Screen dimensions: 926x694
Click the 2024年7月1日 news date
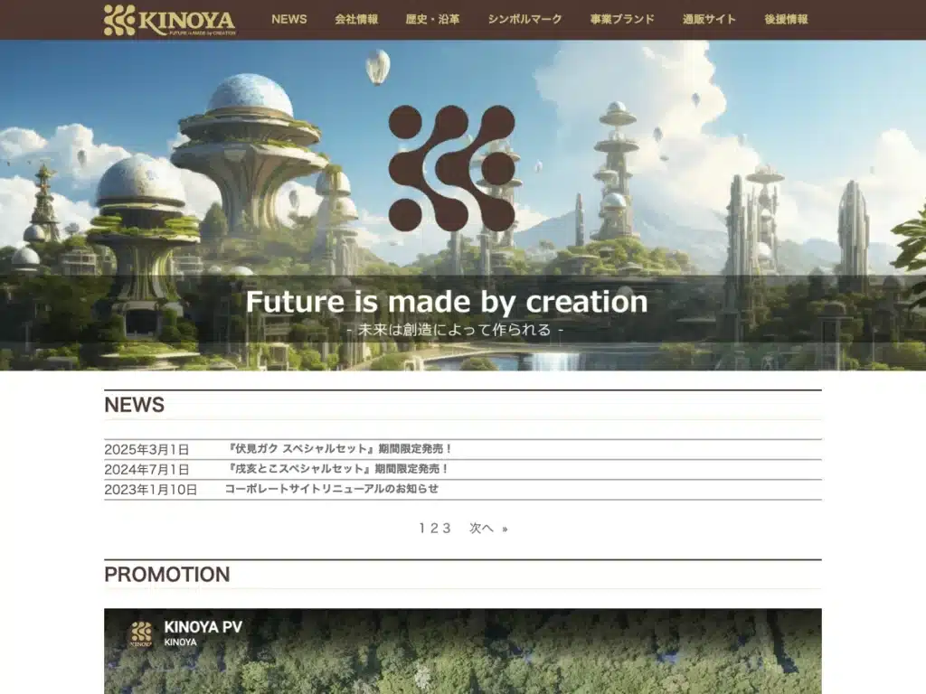tap(146, 470)
